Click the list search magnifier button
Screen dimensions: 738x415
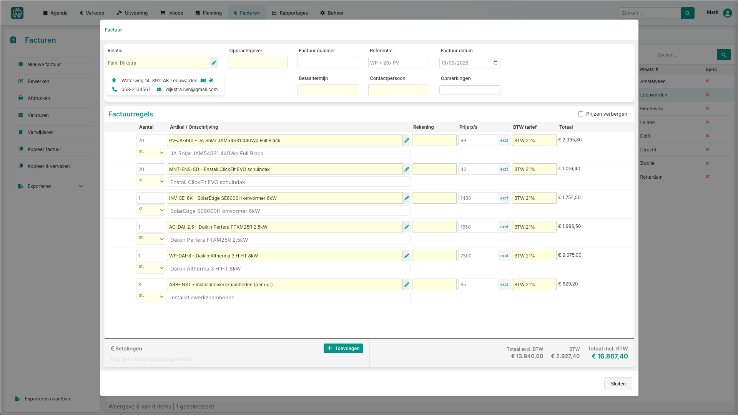coord(724,55)
